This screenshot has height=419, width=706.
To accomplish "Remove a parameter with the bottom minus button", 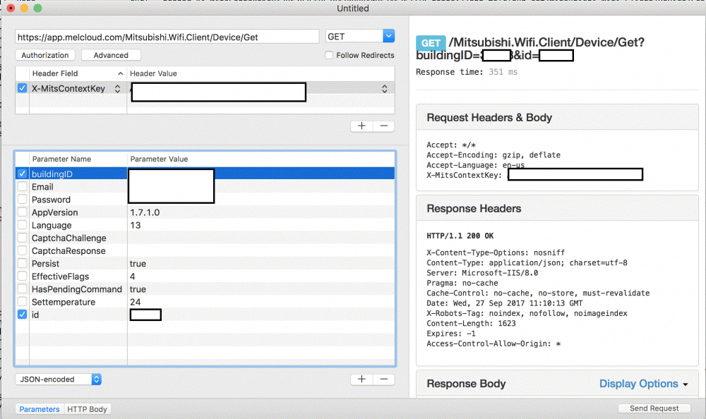I will click(383, 379).
